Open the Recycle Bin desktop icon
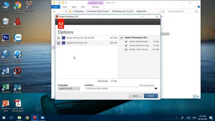The height and width of the screenshot is (121, 215). (6, 23)
